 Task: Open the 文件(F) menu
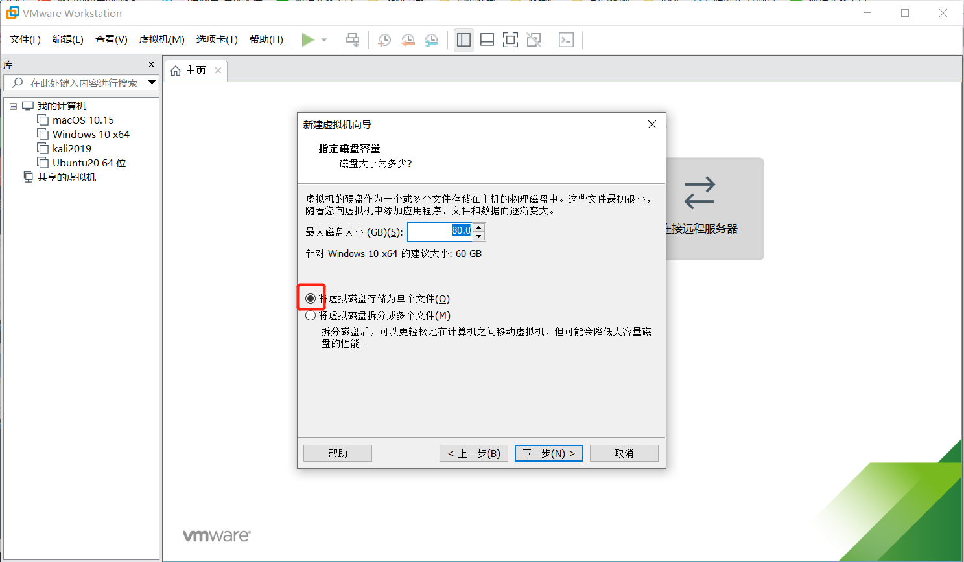point(25,39)
